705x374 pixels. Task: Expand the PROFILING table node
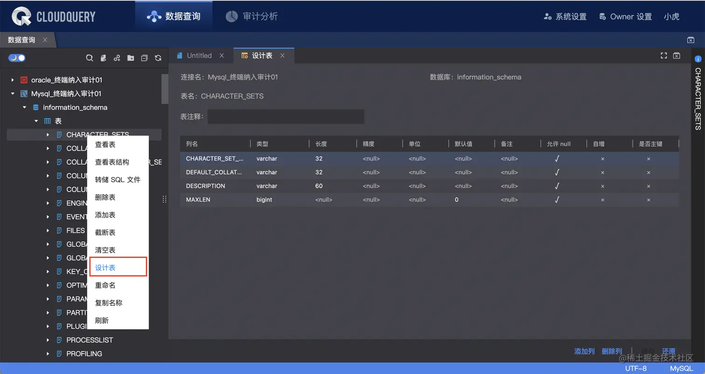click(x=48, y=354)
